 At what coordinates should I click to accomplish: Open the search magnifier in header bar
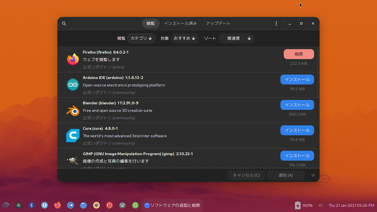click(64, 23)
